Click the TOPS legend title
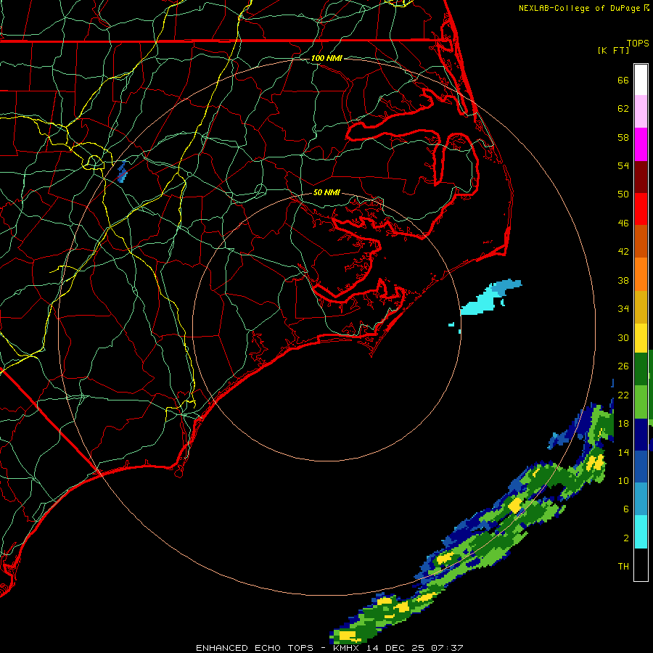The width and height of the screenshot is (653, 653). pyautogui.click(x=638, y=43)
